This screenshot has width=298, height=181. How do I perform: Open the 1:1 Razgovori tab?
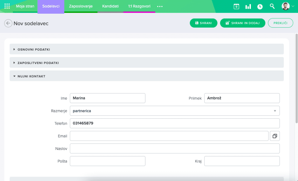tap(139, 6)
